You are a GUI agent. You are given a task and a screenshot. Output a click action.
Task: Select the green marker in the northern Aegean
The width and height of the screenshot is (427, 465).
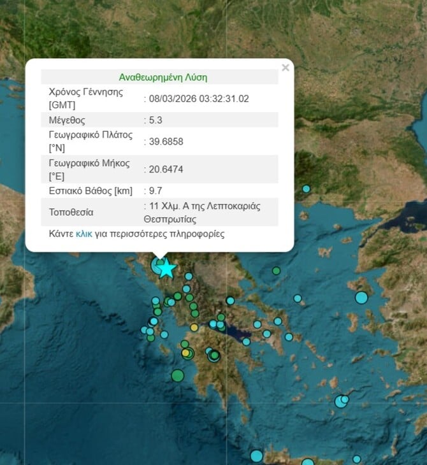click(x=276, y=271)
